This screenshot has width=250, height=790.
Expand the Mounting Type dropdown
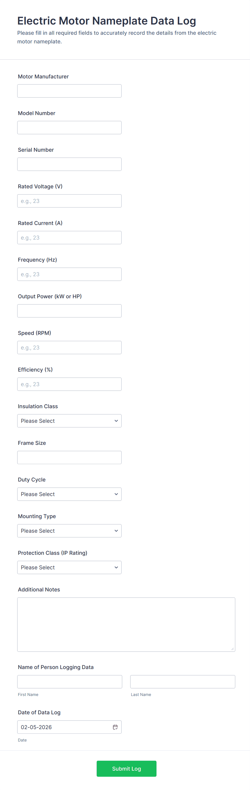coord(69,531)
